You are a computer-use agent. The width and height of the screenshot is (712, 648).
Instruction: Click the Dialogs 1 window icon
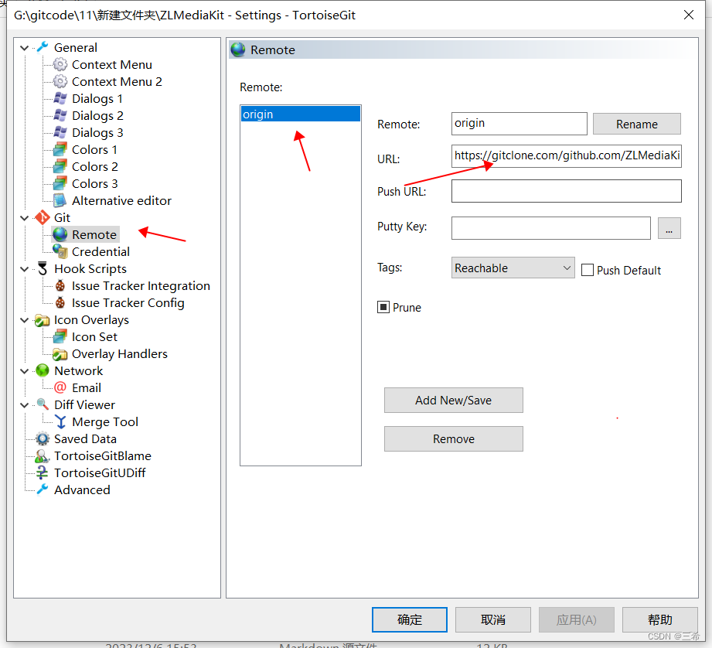60,98
